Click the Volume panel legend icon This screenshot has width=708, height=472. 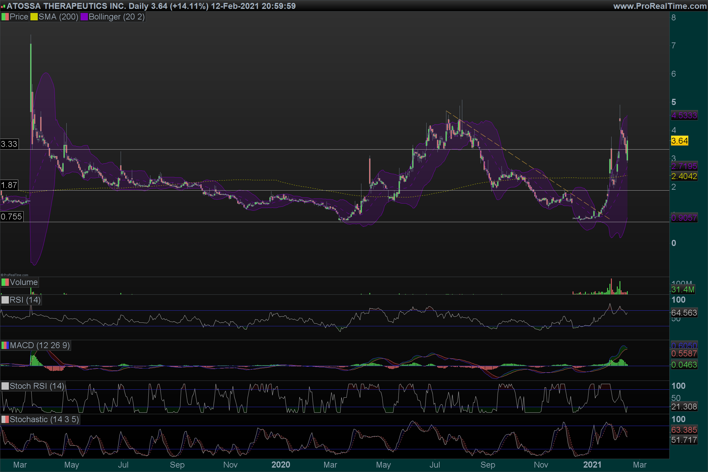coord(5,282)
